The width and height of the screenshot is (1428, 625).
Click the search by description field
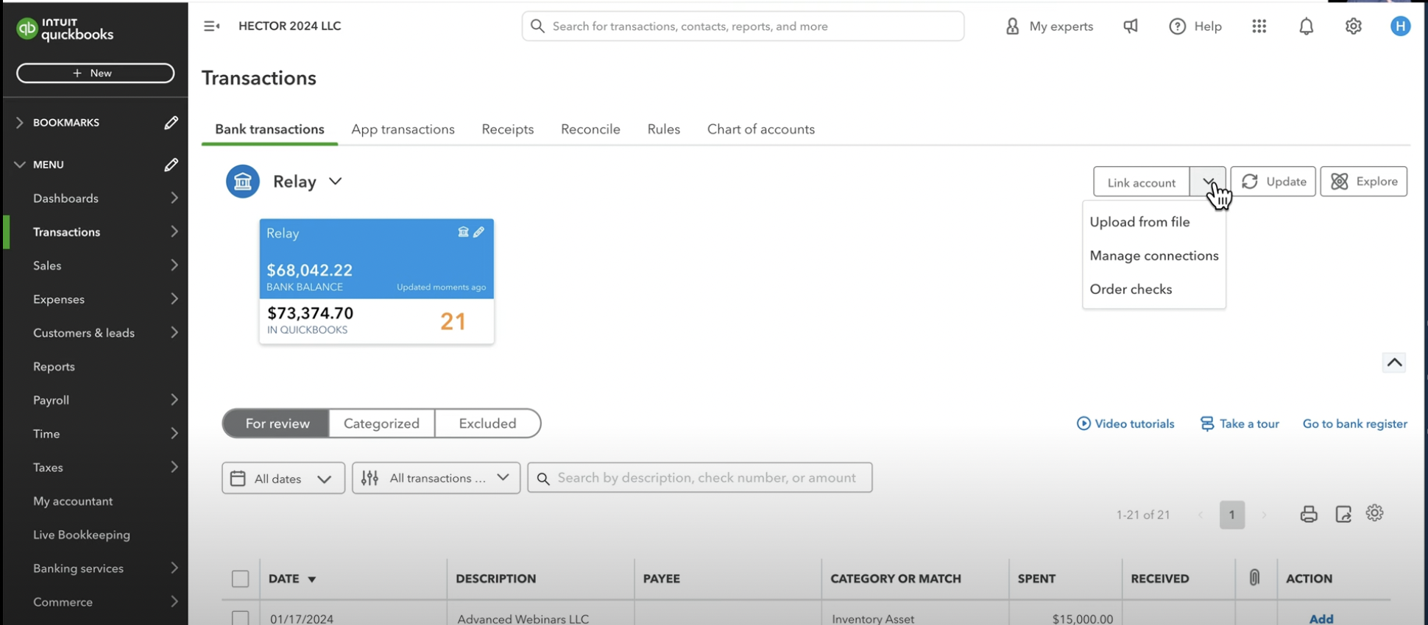point(700,478)
